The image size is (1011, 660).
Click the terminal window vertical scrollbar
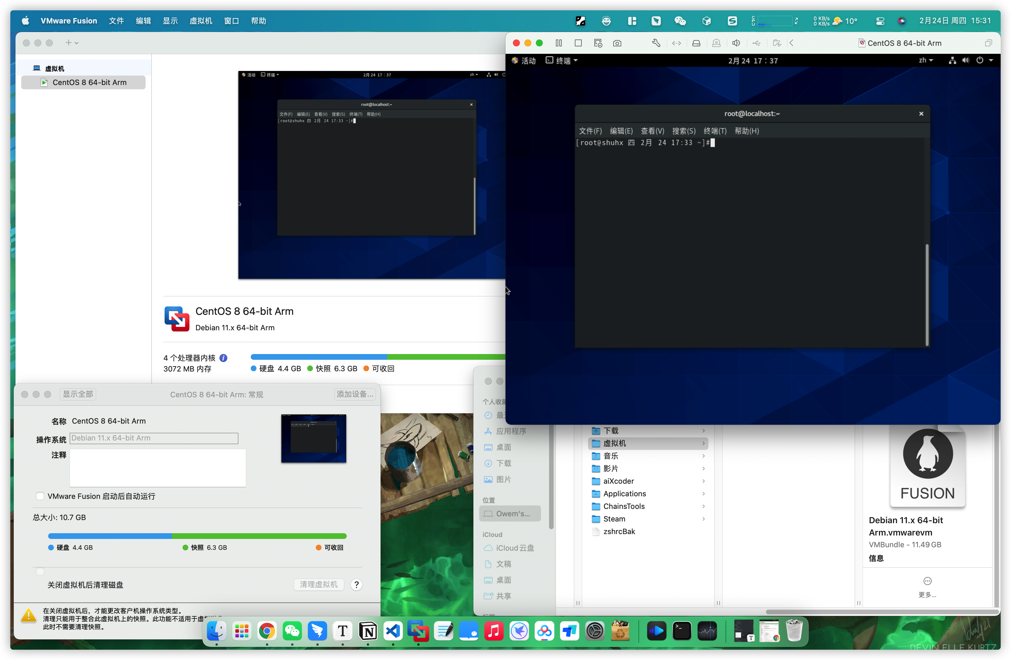(927, 295)
